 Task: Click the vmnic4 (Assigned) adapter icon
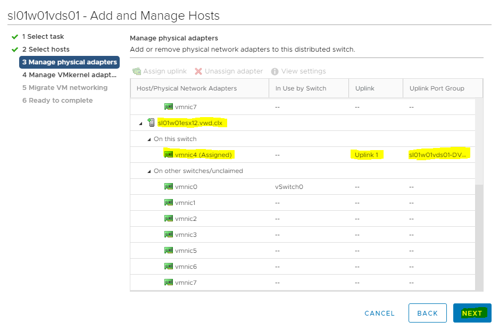point(168,154)
